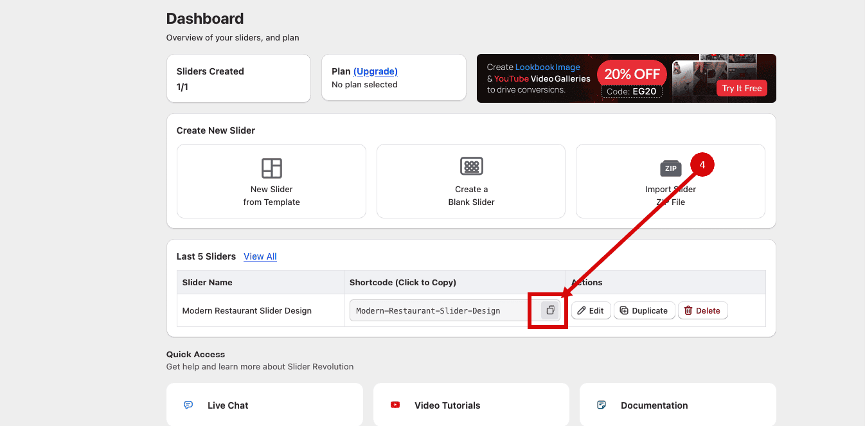Edit the Modern Restaurant Slider Design
This screenshot has height=426, width=865.
click(591, 310)
